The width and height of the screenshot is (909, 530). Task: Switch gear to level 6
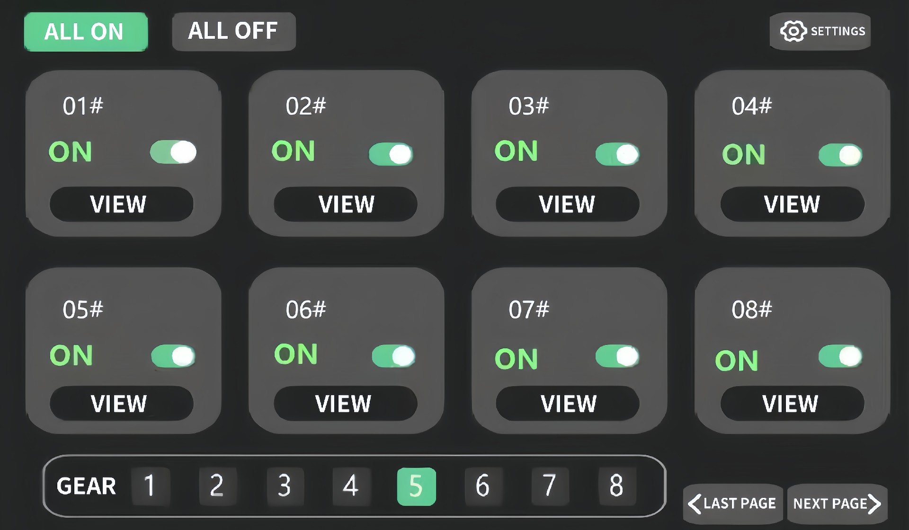pyautogui.click(x=483, y=486)
